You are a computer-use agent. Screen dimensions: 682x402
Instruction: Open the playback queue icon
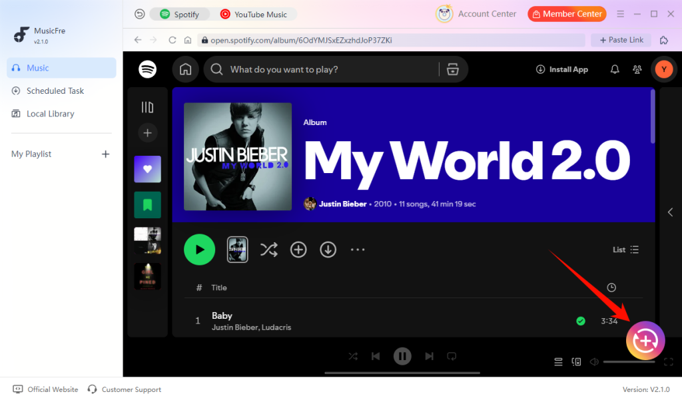click(x=559, y=361)
